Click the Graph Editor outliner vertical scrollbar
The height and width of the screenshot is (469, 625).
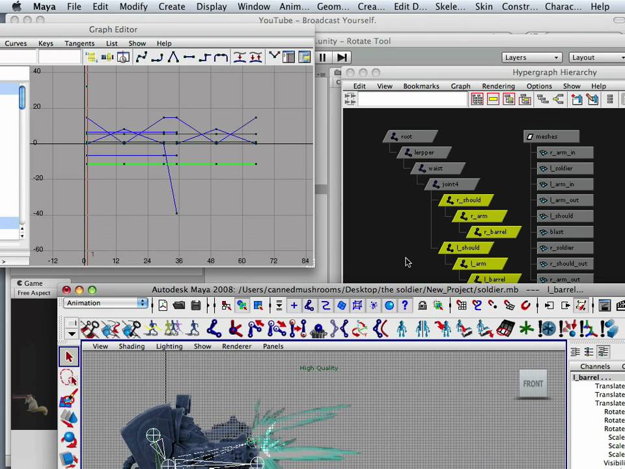pos(22,154)
